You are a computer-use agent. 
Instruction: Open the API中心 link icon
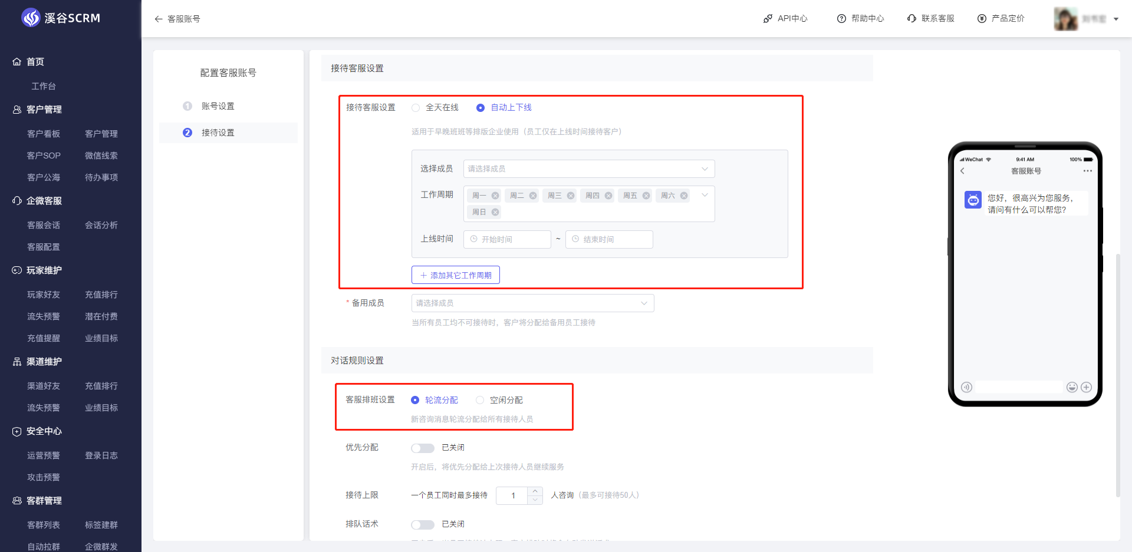point(768,19)
